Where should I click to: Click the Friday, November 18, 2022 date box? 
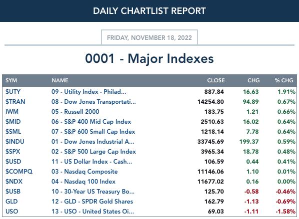pos(149,37)
